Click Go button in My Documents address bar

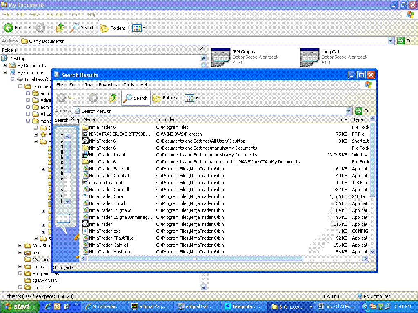click(405, 41)
